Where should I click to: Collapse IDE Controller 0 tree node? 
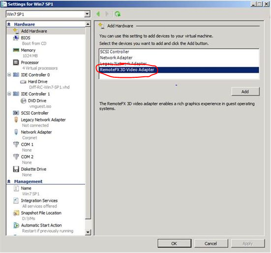tap(9, 75)
